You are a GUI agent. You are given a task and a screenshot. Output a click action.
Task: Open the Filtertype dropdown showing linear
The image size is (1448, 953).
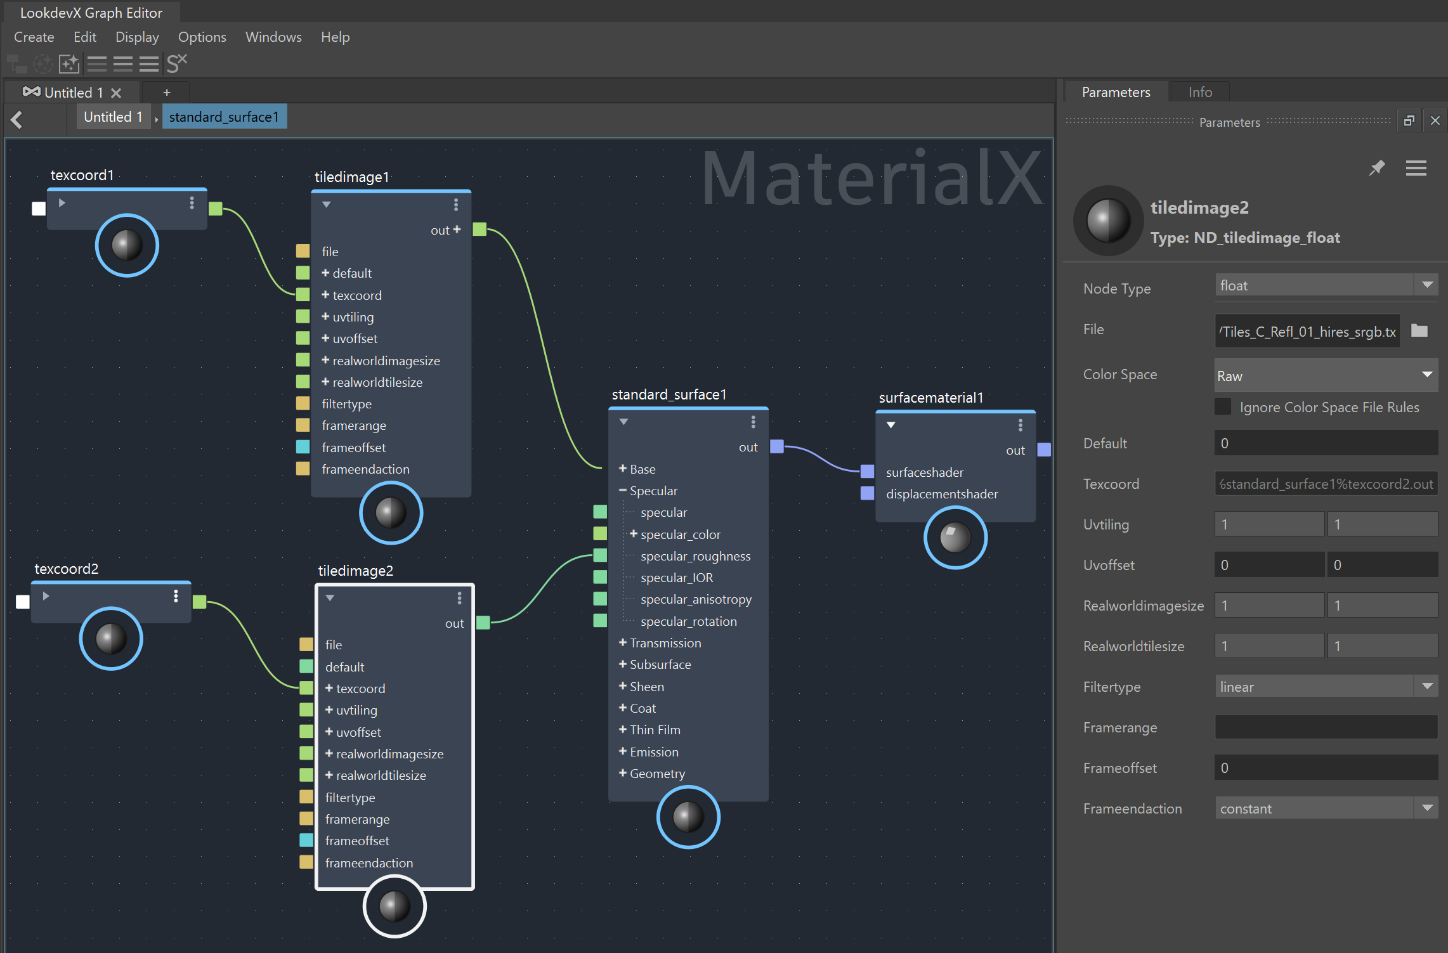click(1326, 687)
